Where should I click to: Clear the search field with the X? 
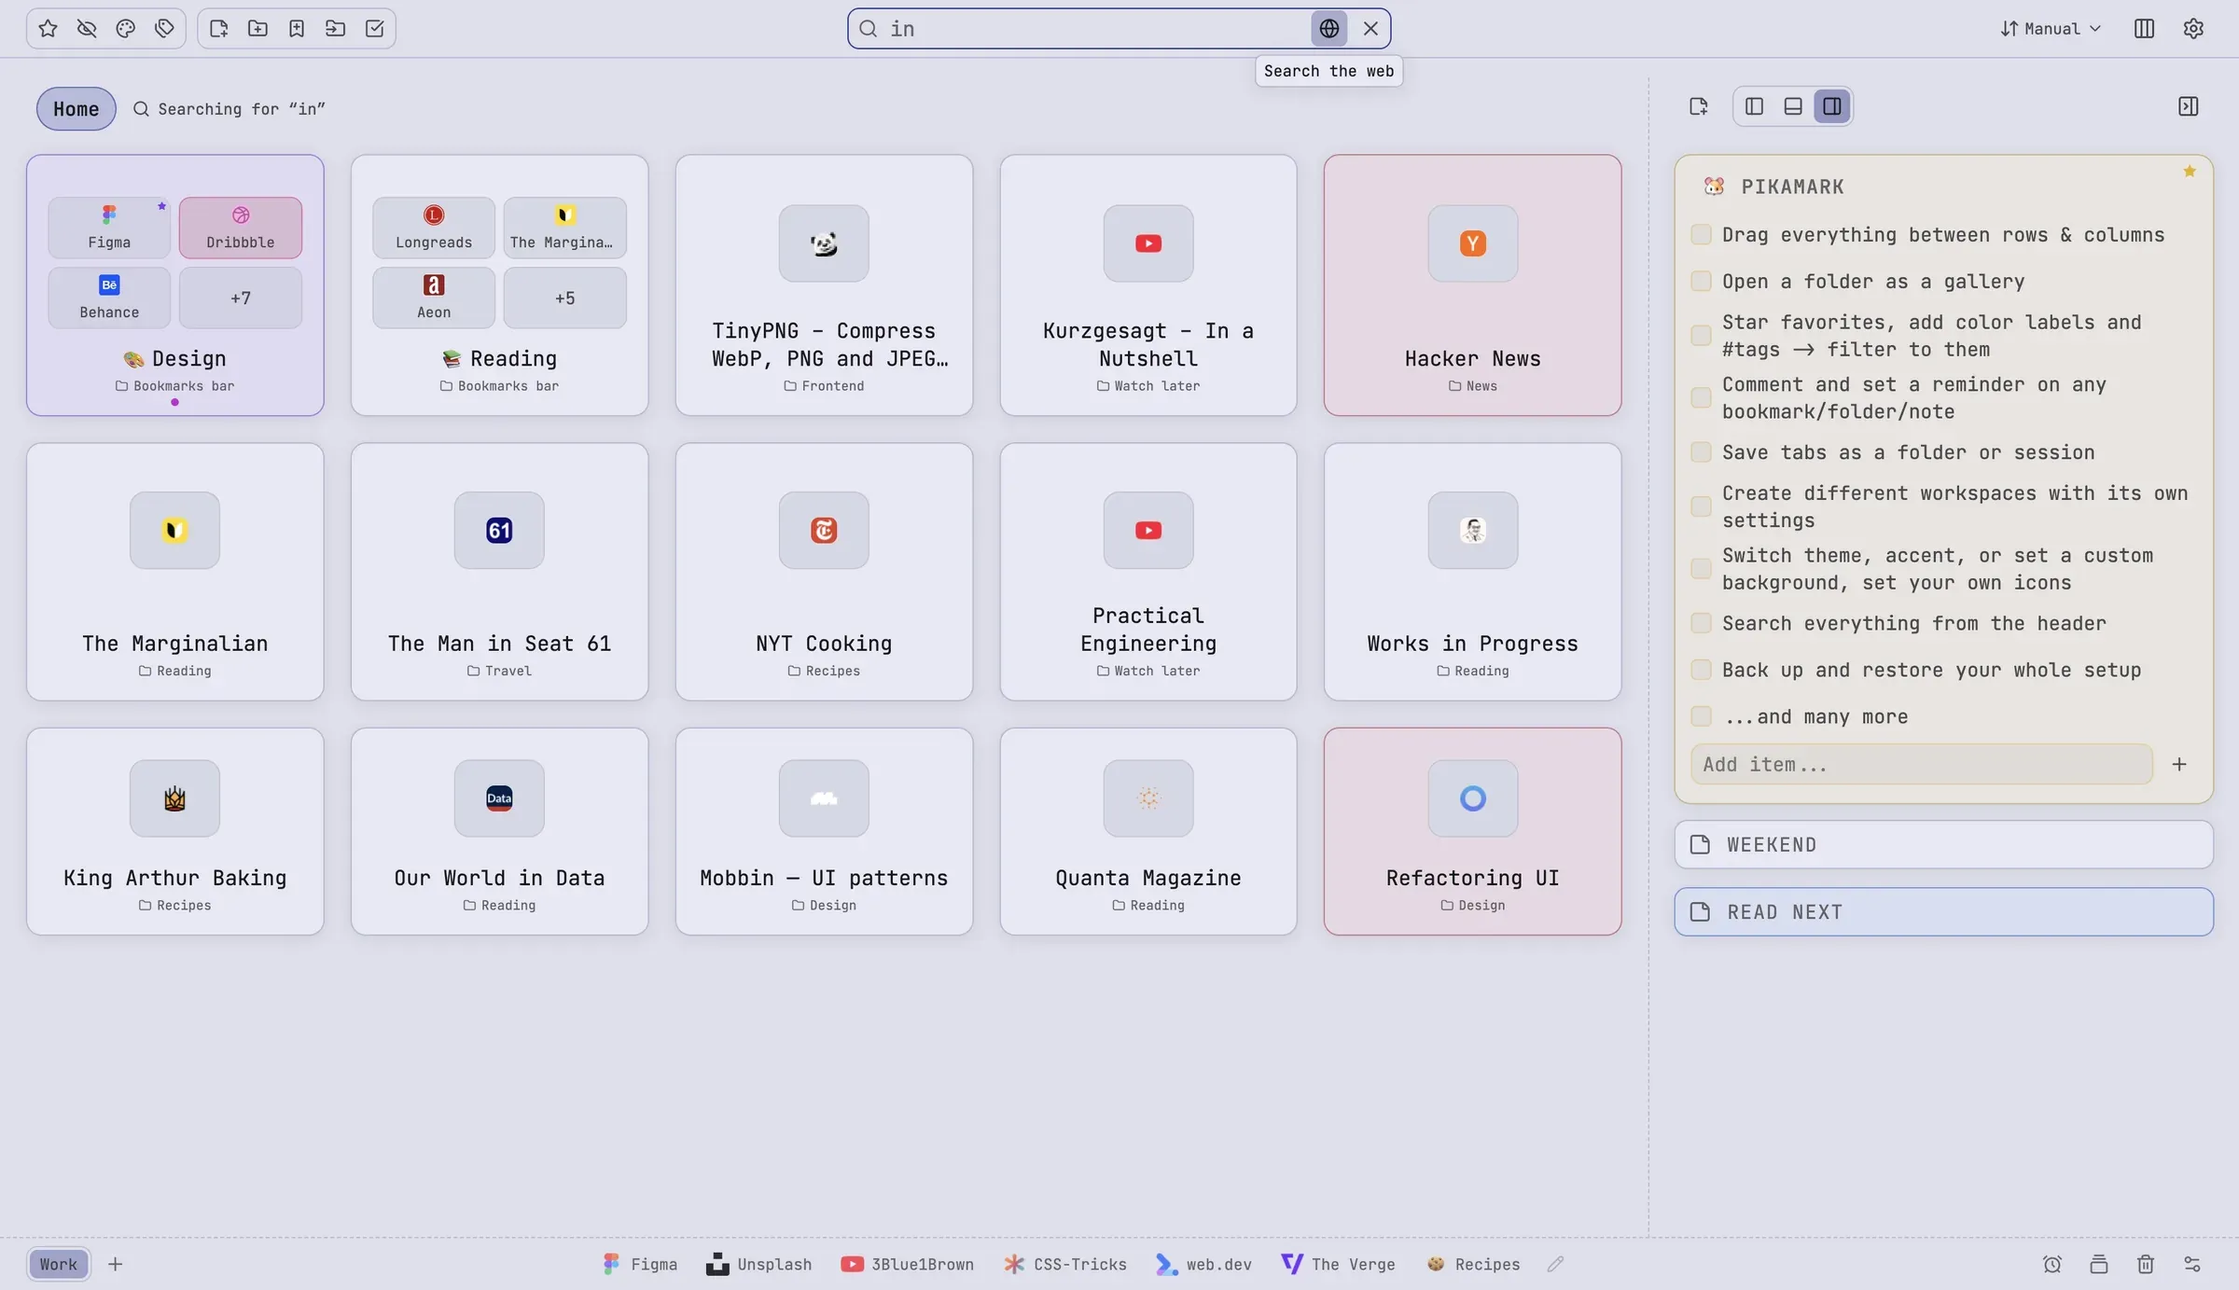pos(1370,28)
